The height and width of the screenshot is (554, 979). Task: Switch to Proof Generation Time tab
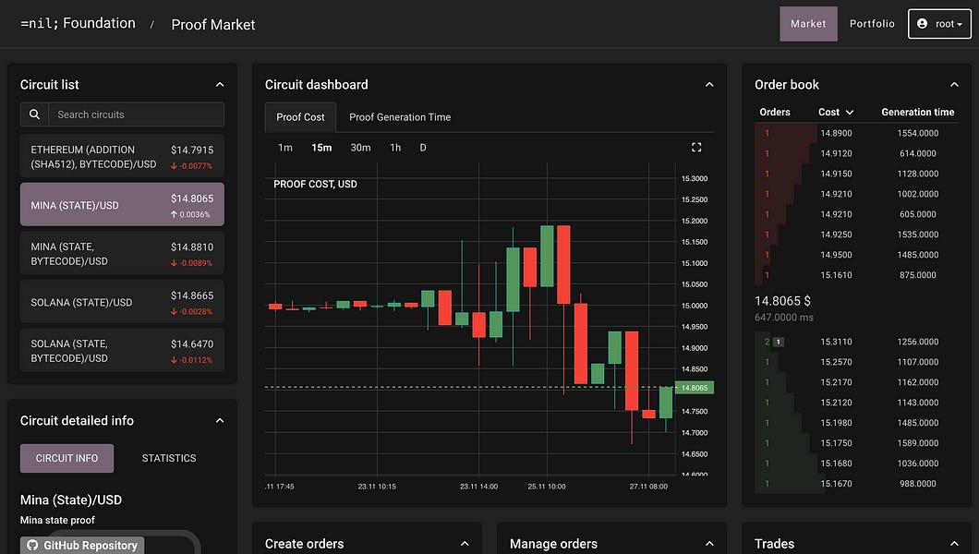click(x=400, y=117)
